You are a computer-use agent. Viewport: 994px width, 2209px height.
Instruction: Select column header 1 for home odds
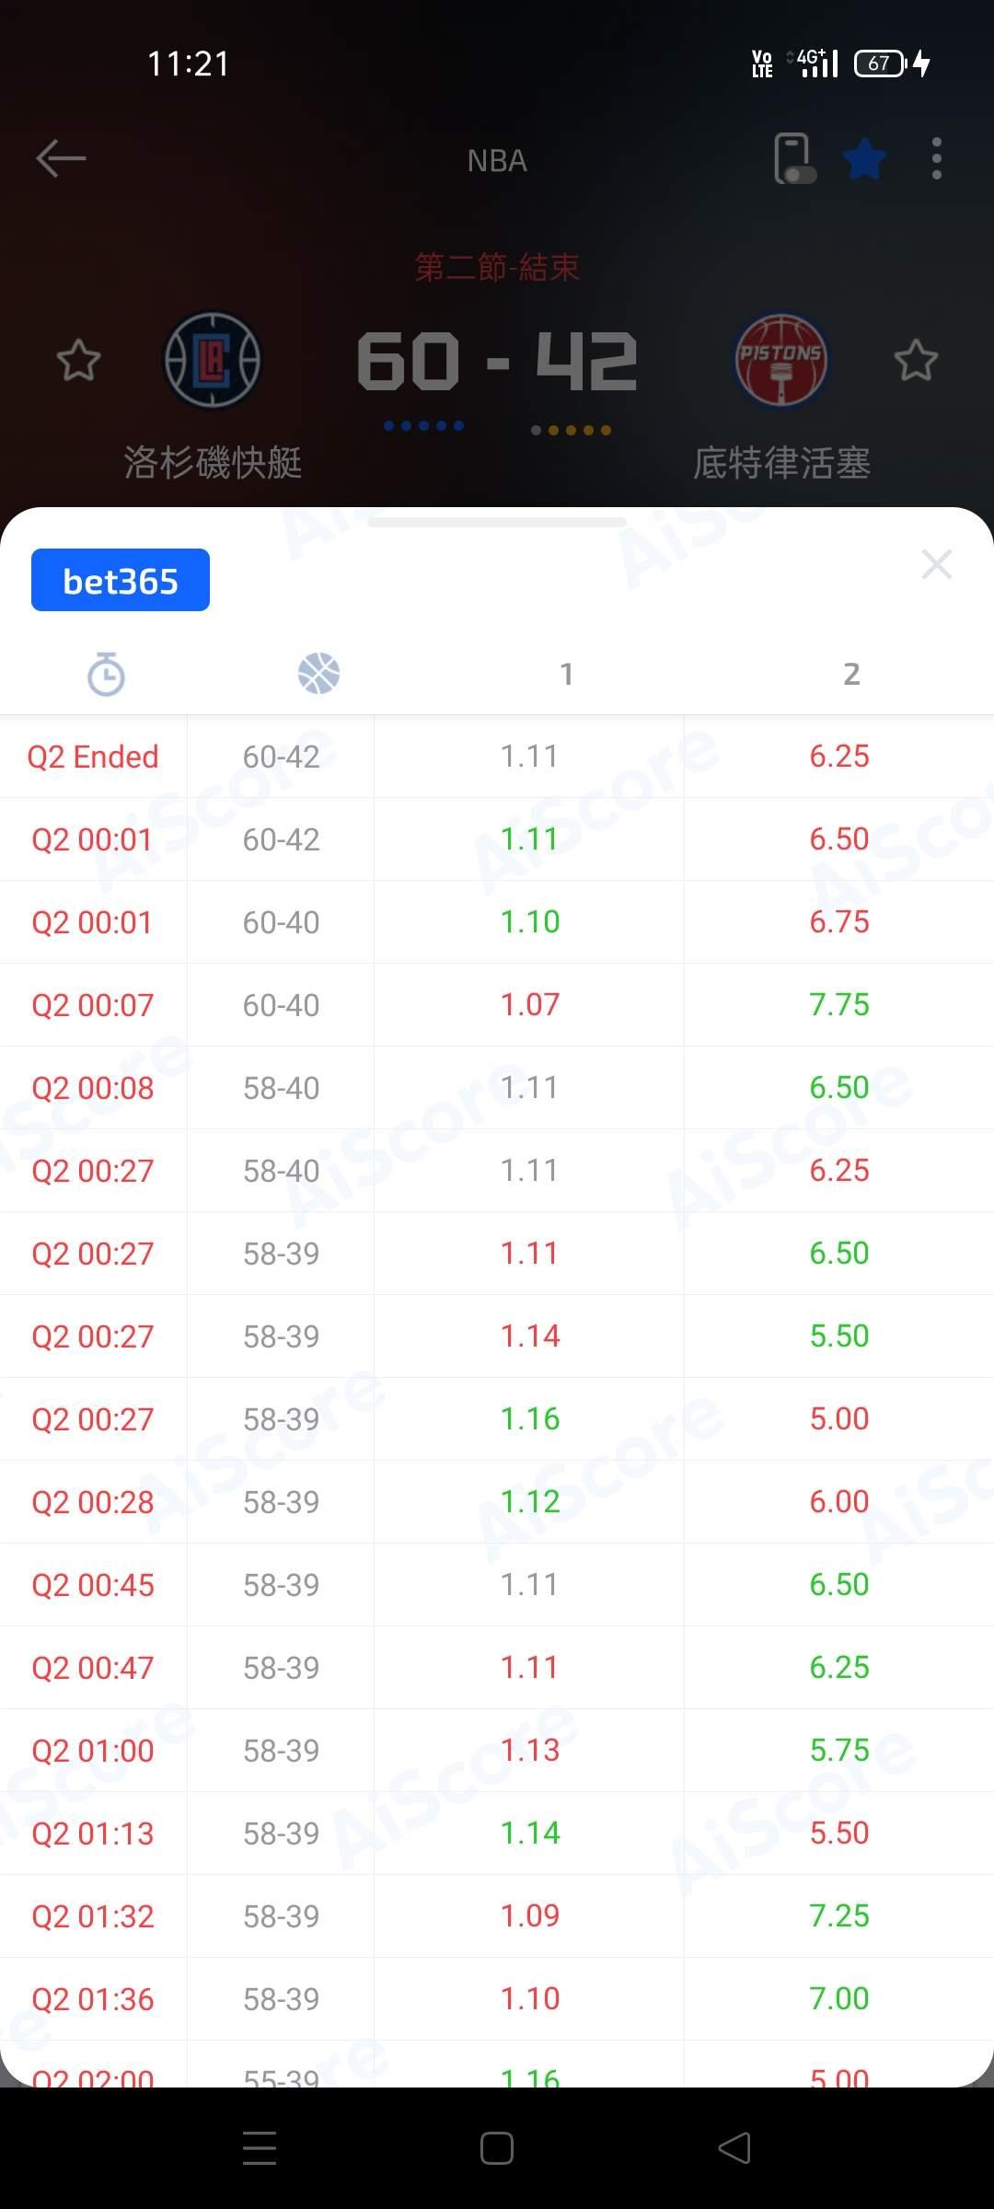point(567,674)
